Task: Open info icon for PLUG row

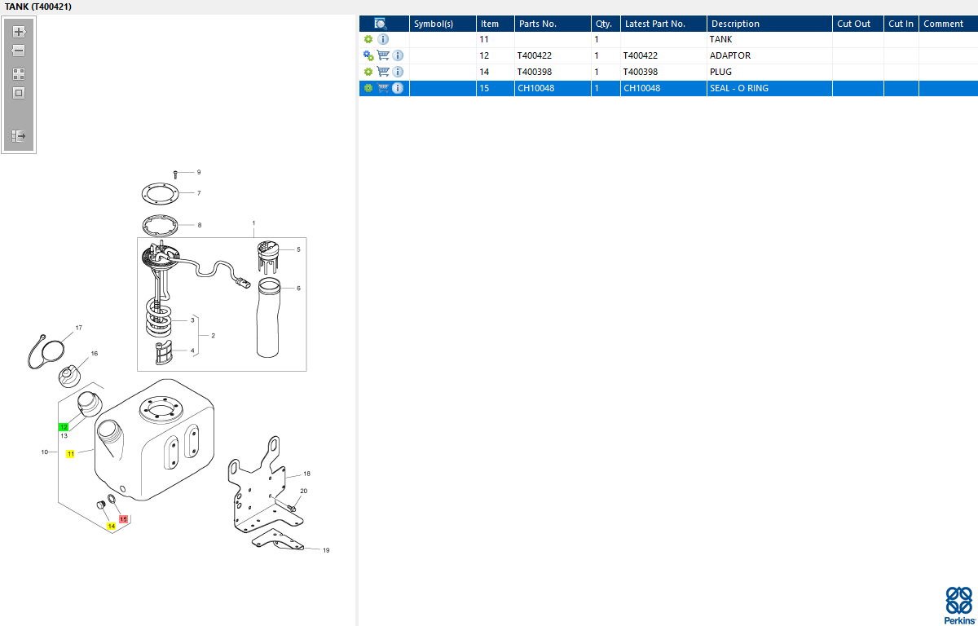Action: pos(398,72)
